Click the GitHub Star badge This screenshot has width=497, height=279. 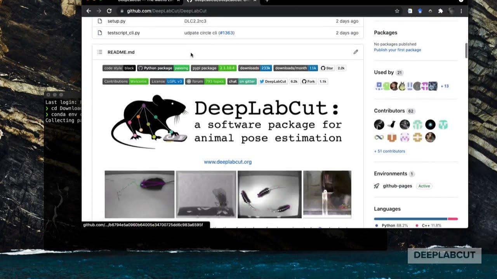click(x=327, y=68)
